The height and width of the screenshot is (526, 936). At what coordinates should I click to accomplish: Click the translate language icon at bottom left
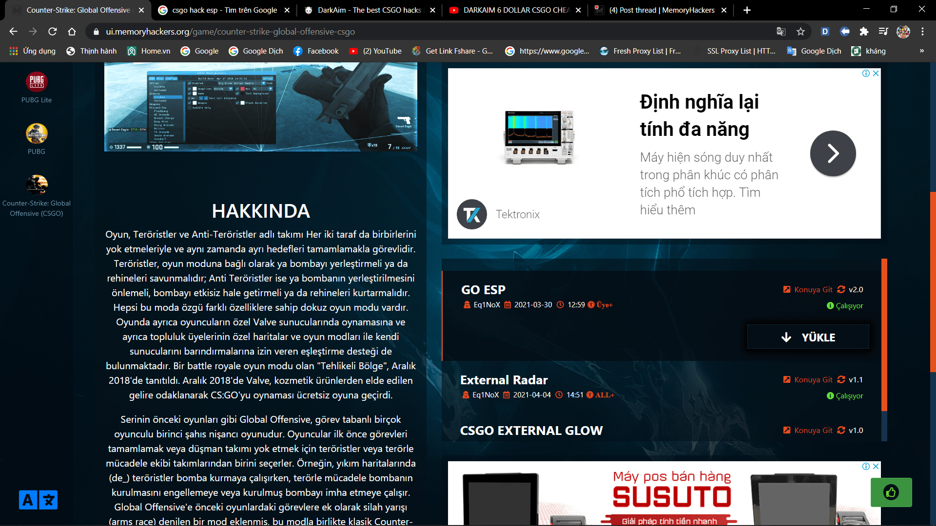[x=38, y=500]
